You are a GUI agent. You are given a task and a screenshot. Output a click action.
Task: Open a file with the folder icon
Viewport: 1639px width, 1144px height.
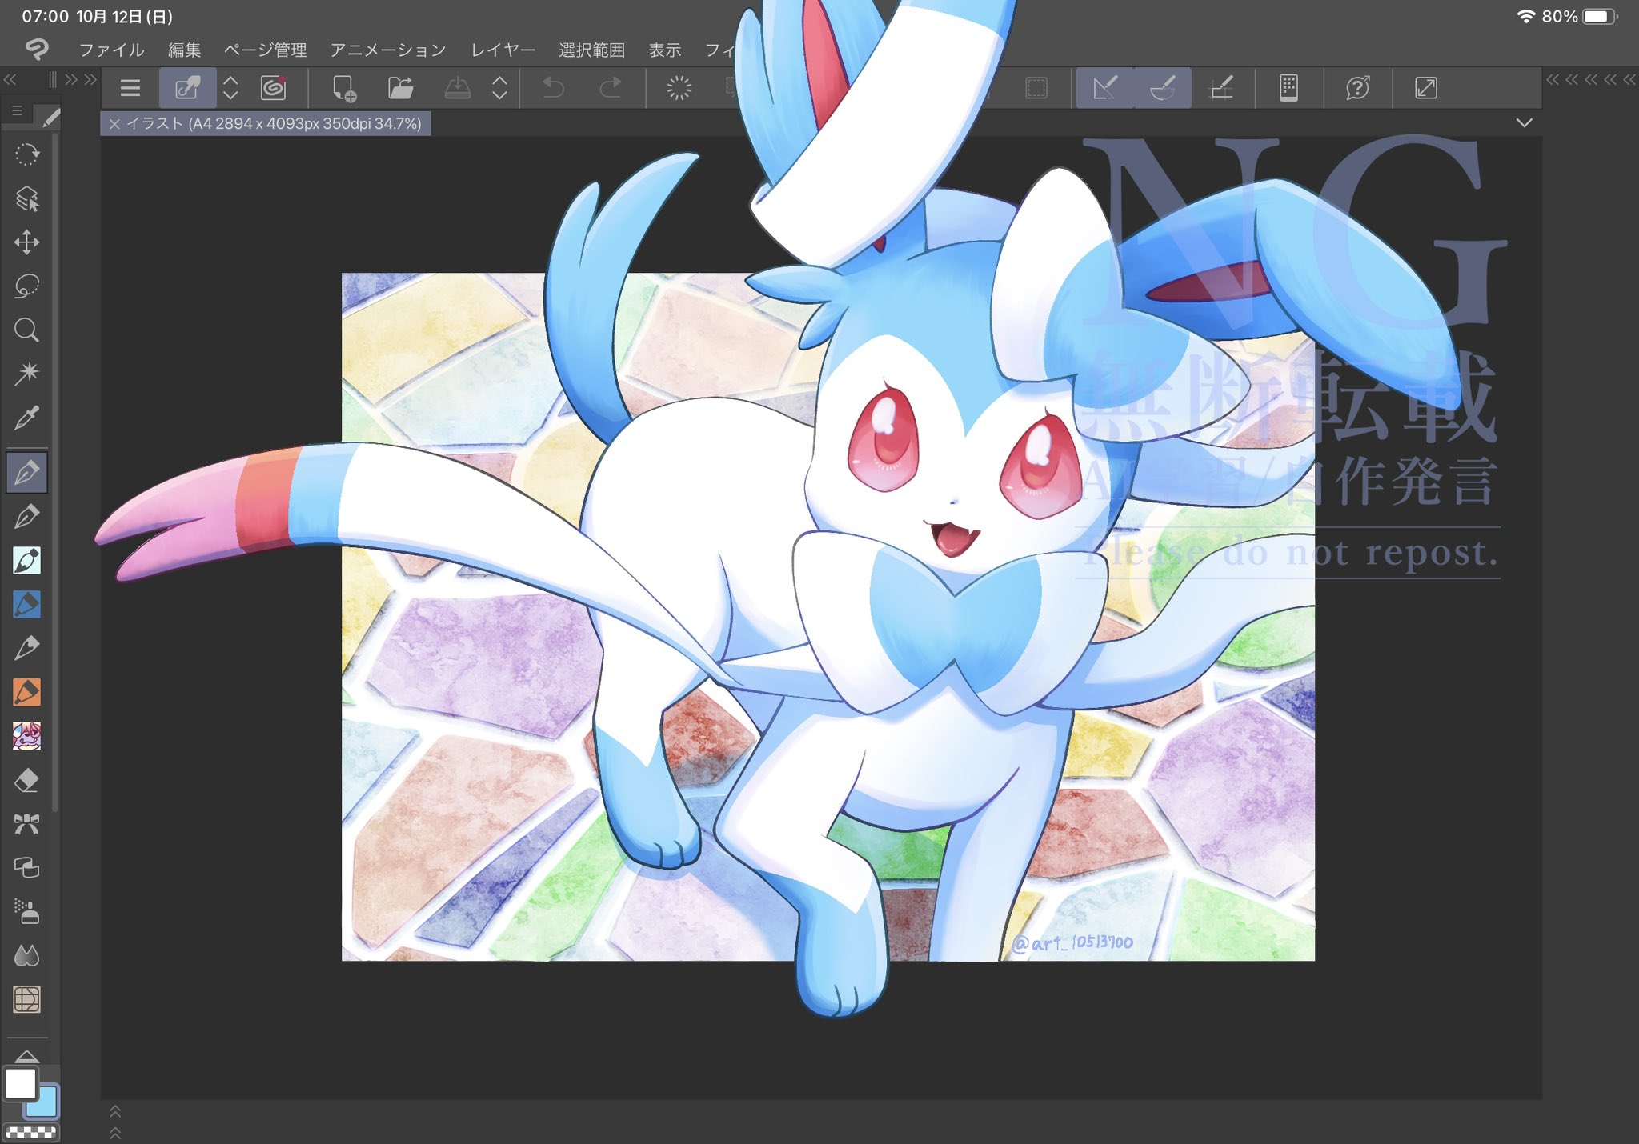click(400, 88)
